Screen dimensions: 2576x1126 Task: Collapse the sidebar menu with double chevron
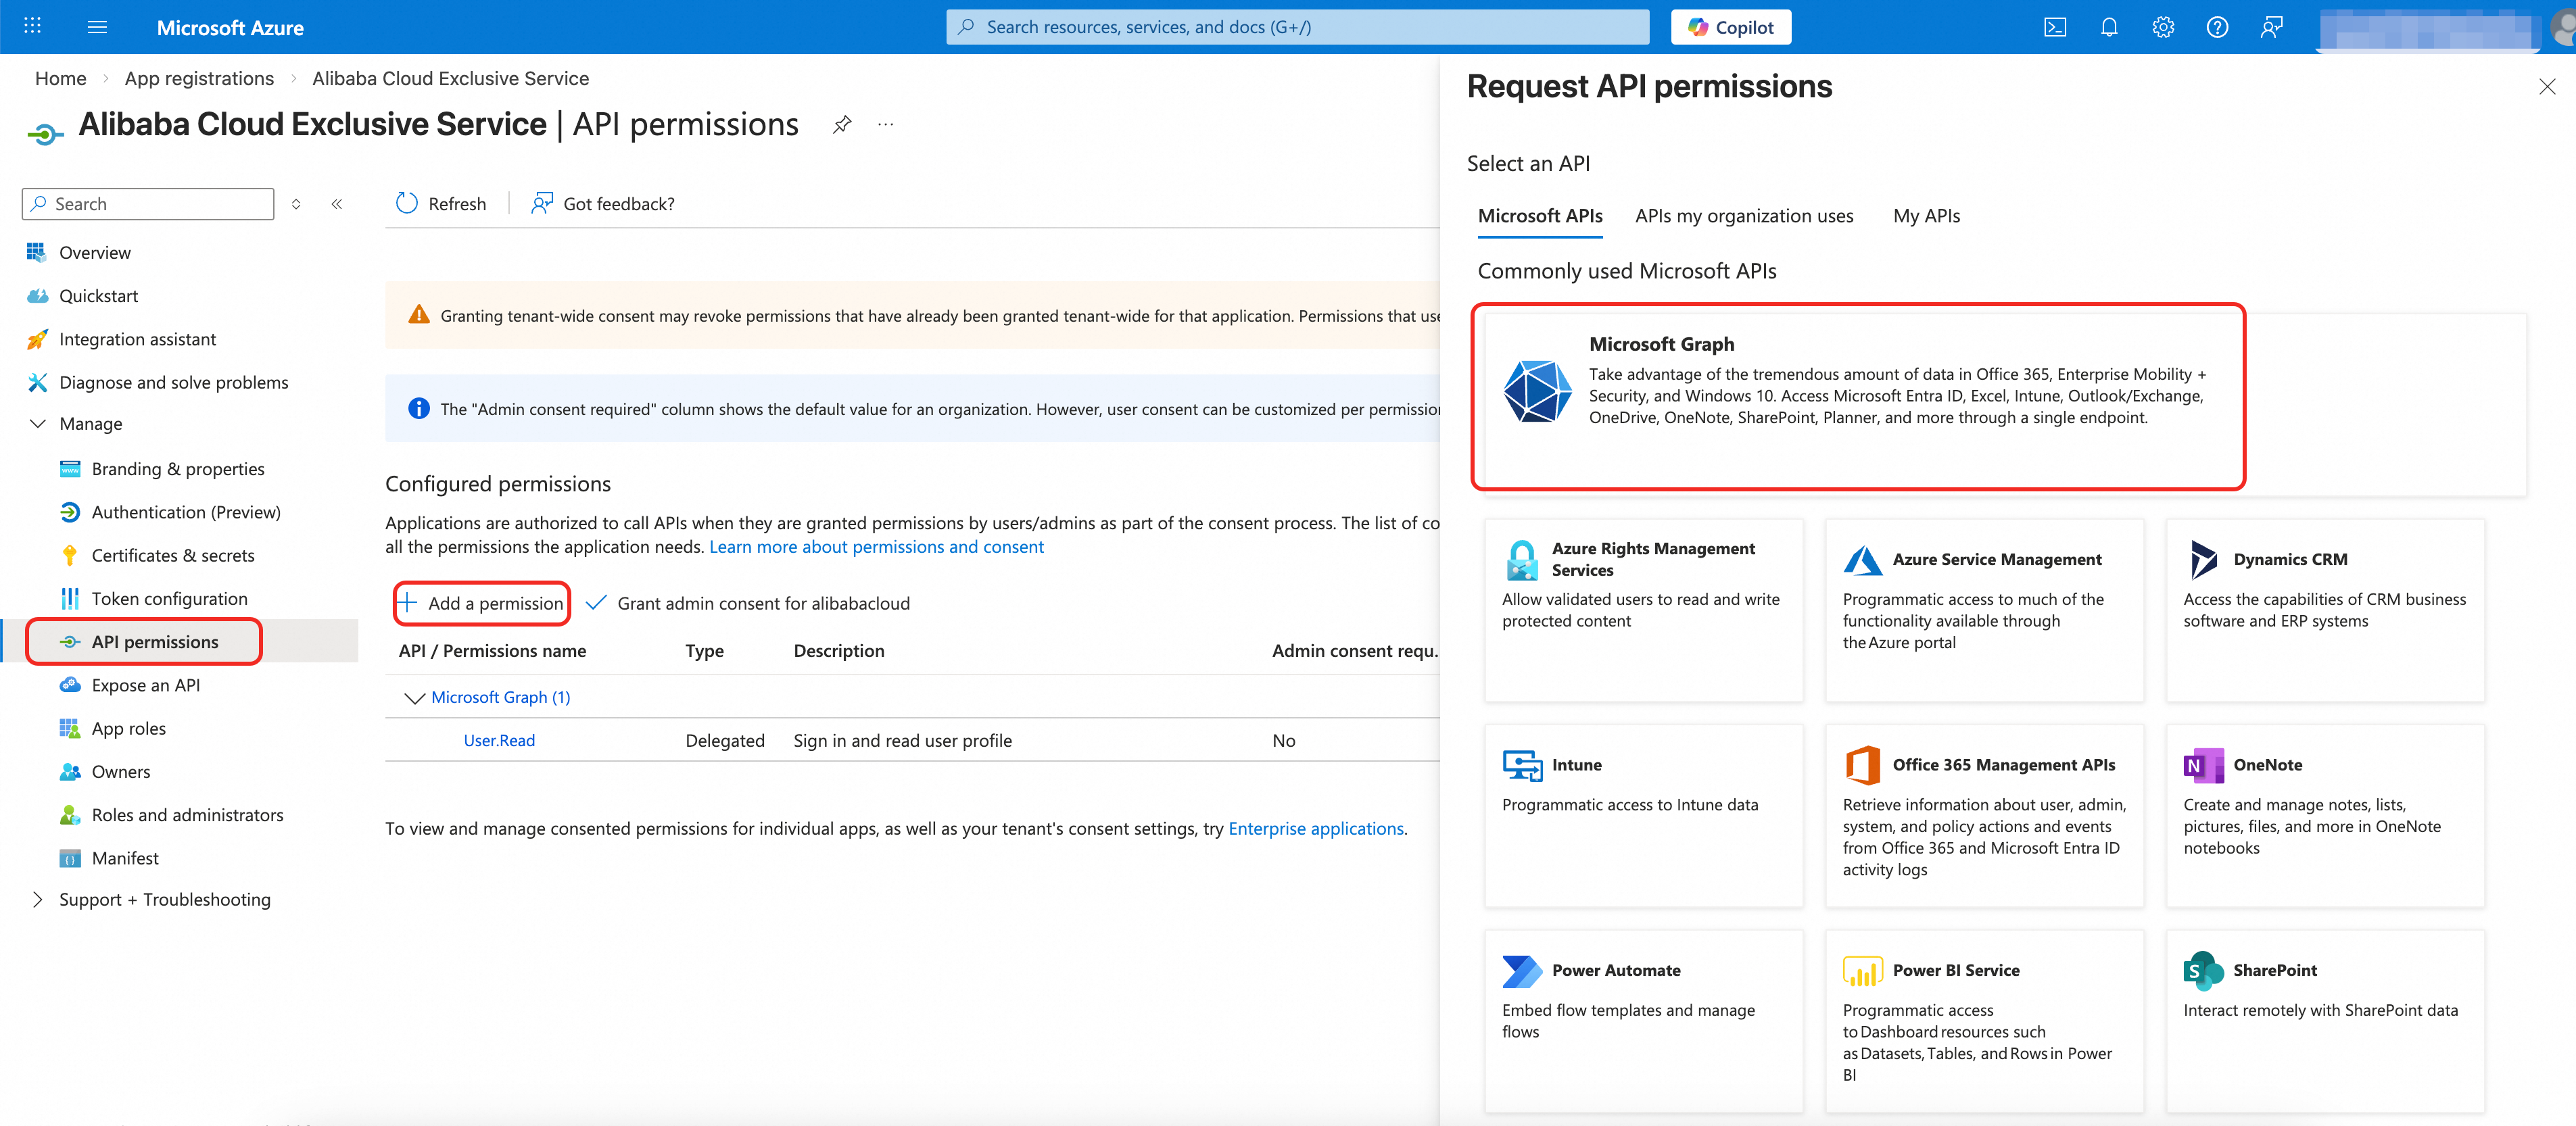(x=337, y=204)
